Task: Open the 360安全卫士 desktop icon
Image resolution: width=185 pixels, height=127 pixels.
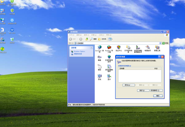Action: pyautogui.click(x=3, y=50)
